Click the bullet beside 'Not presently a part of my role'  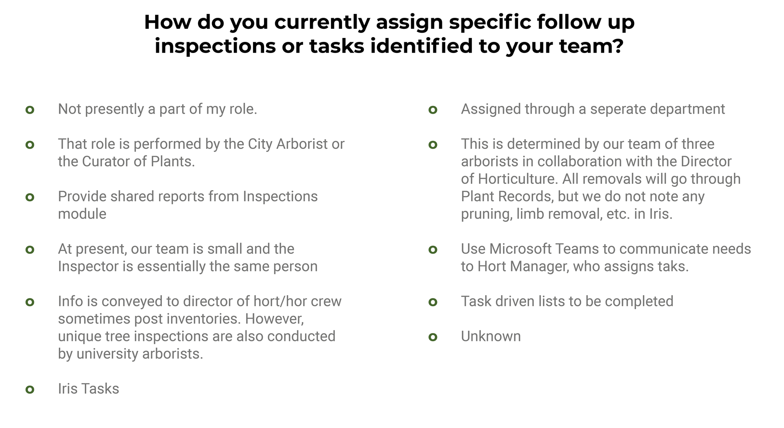click(x=30, y=110)
